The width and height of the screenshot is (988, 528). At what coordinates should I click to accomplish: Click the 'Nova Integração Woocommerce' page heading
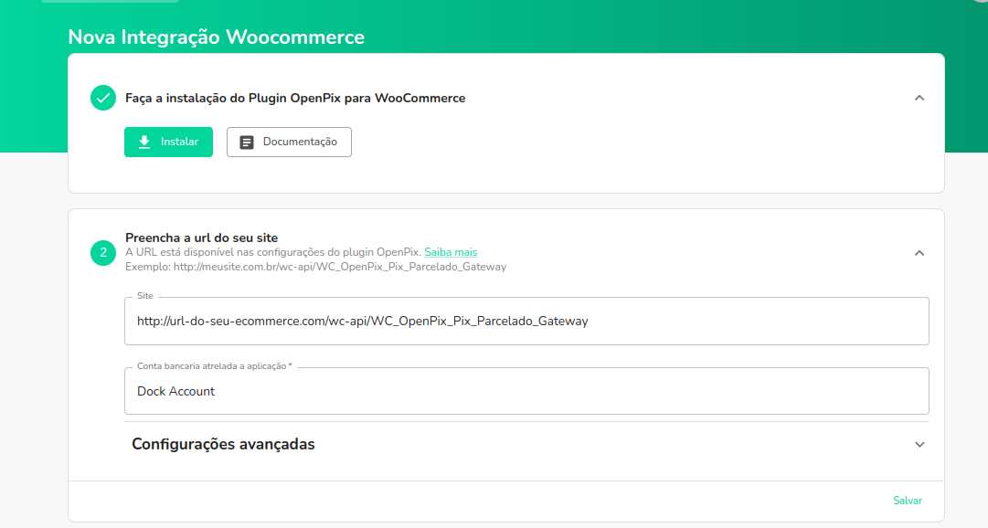215,37
